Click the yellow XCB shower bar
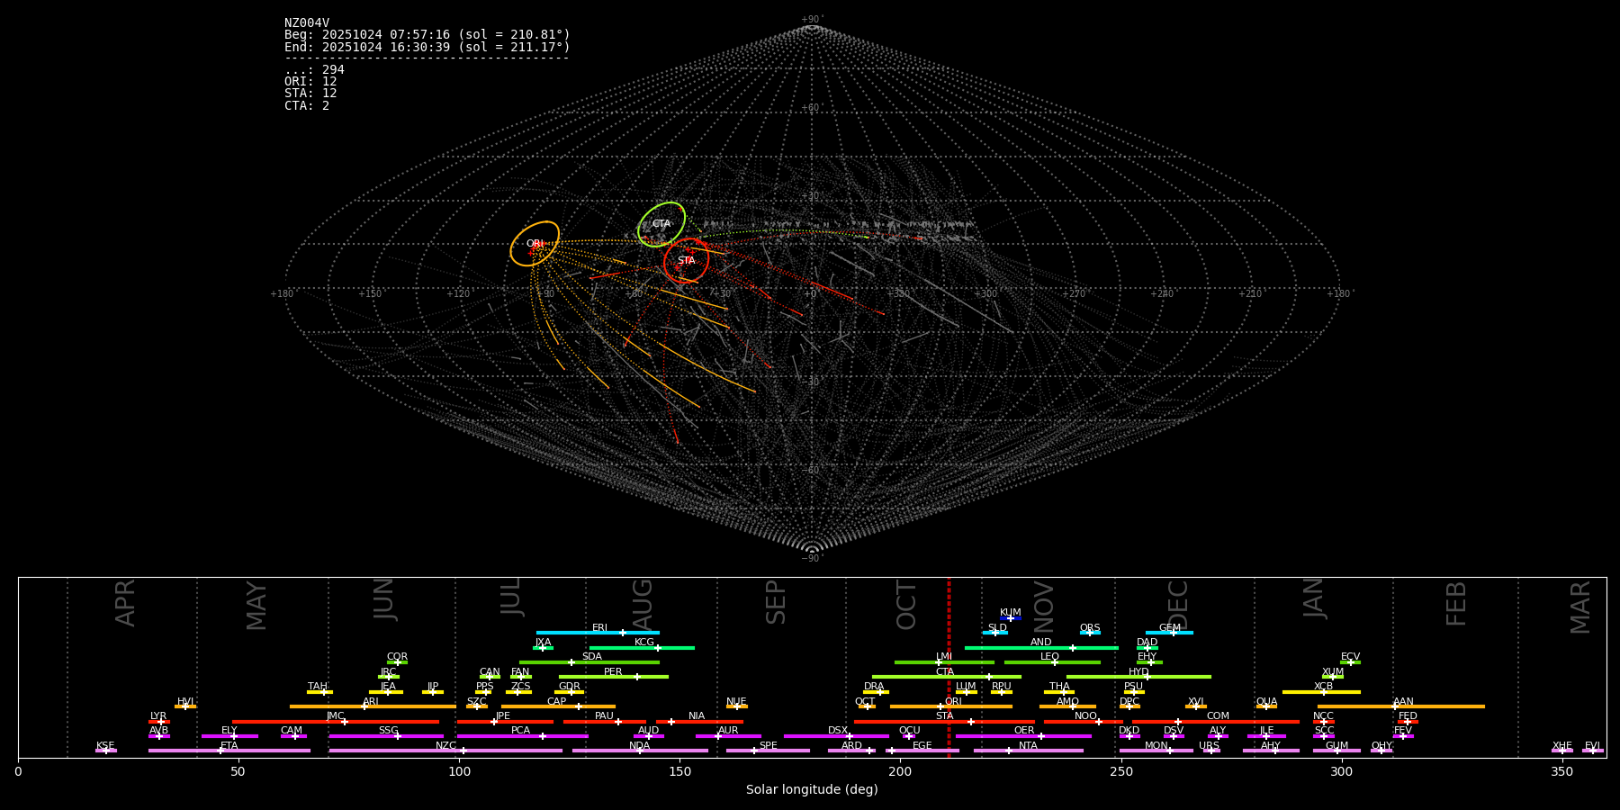This screenshot has height=810, width=1620. tap(1321, 692)
